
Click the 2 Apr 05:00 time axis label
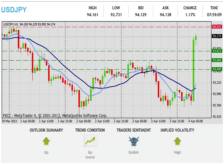click(84, 121)
